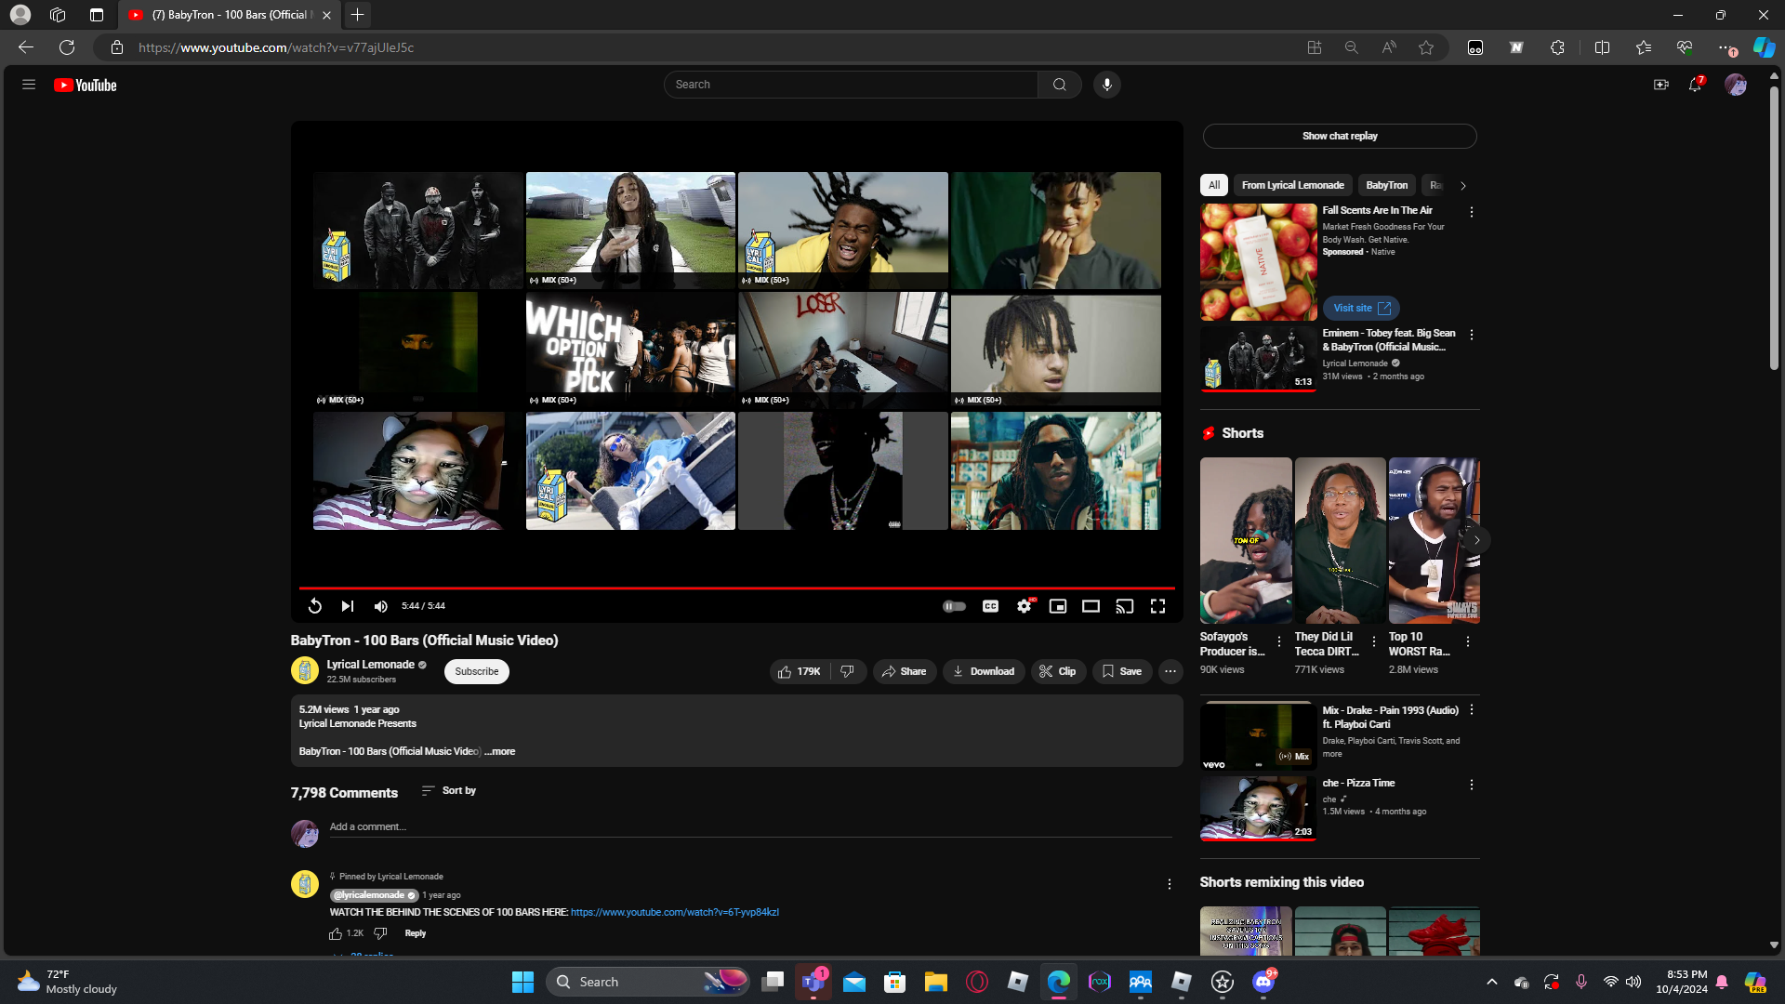Seek on the video progress bar
Screen dimensions: 1785x1004
[736, 588]
